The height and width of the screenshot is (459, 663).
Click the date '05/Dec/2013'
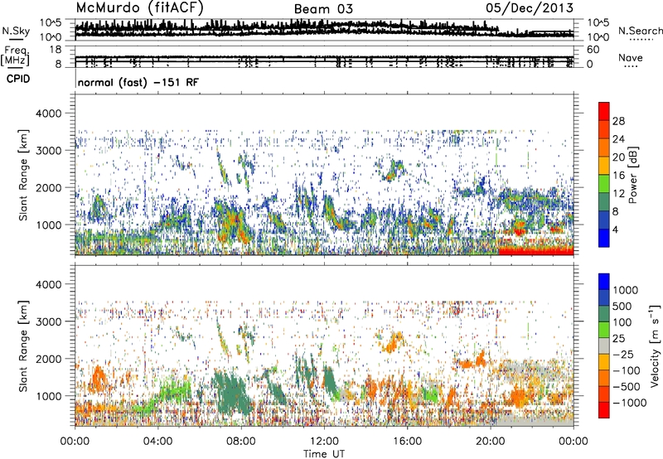click(x=530, y=8)
